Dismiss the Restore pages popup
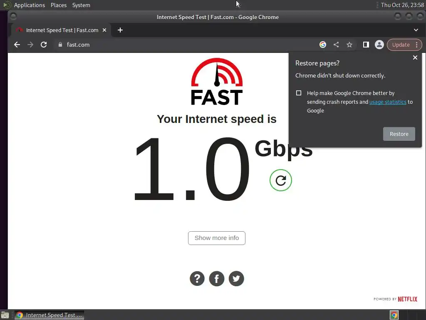Image resolution: width=426 pixels, height=320 pixels. tap(415, 57)
